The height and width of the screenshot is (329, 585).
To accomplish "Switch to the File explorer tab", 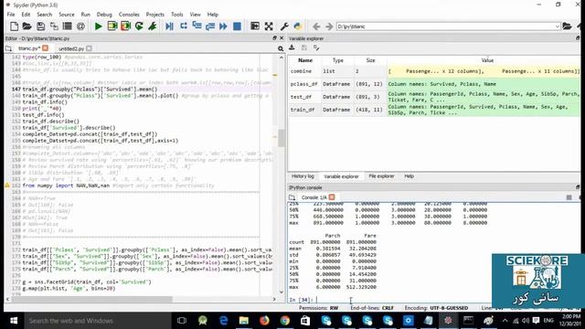I will click(381, 176).
